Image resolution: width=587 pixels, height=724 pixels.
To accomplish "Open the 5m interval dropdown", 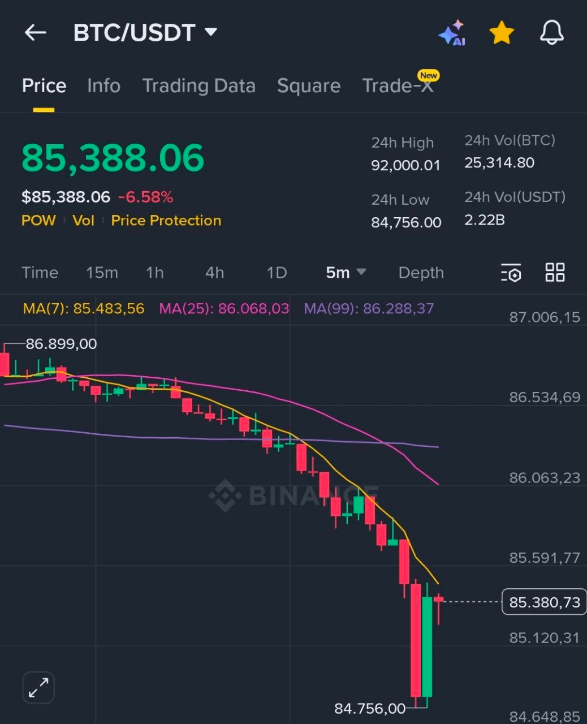I will tap(345, 272).
